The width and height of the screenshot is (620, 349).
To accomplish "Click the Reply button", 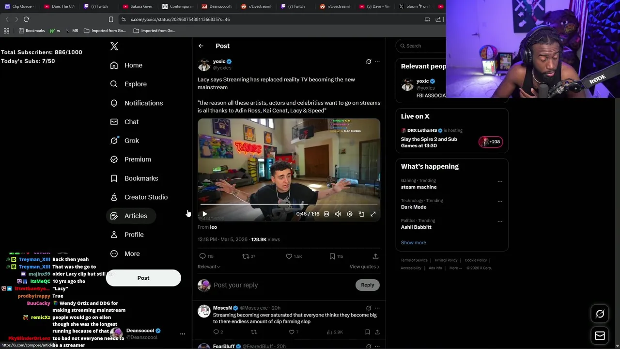I will coord(367,285).
